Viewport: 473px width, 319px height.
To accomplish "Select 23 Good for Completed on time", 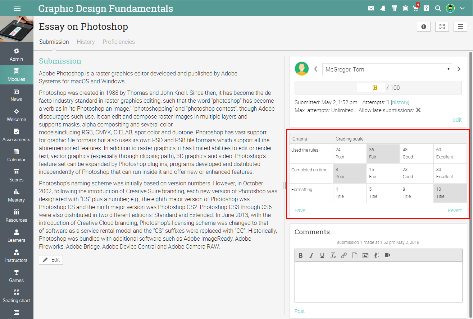I will (x=417, y=173).
